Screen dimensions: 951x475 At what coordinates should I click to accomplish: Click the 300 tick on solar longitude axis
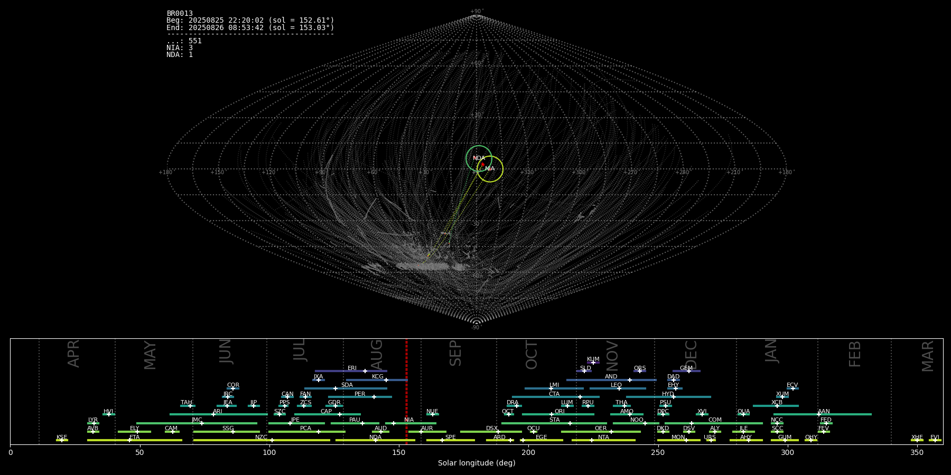coord(787,452)
